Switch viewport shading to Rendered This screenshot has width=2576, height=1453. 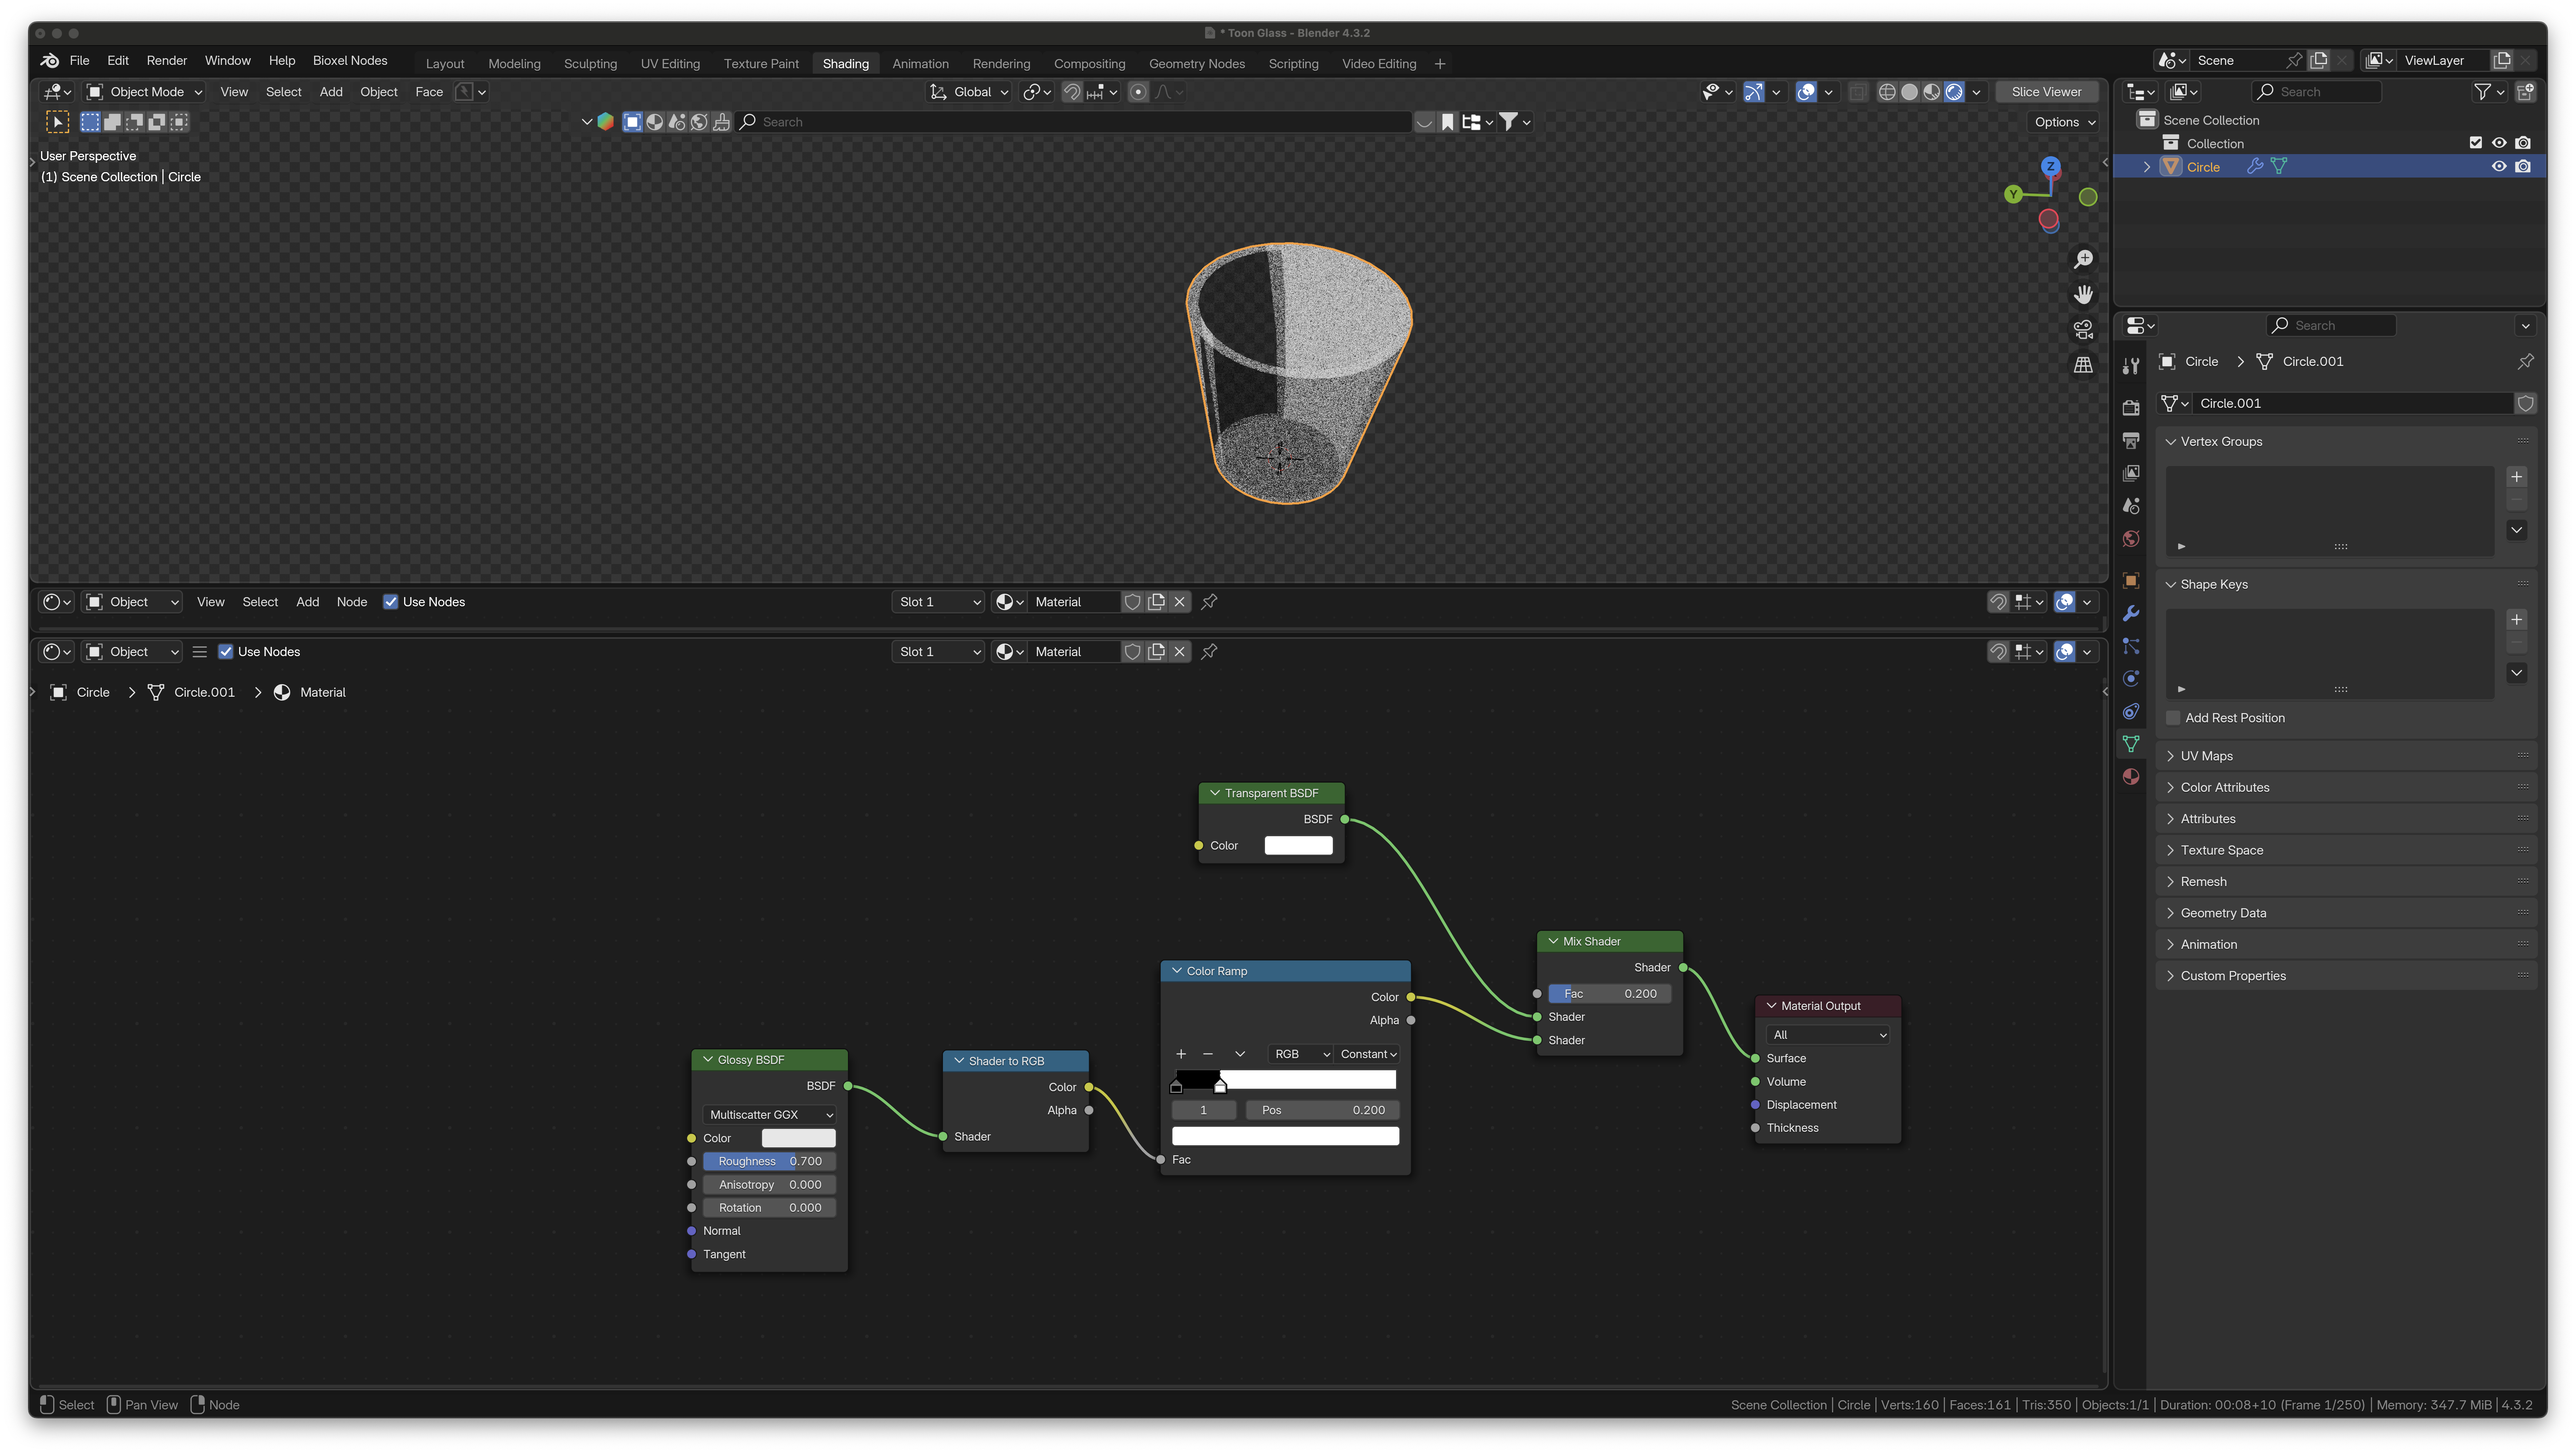[1954, 92]
